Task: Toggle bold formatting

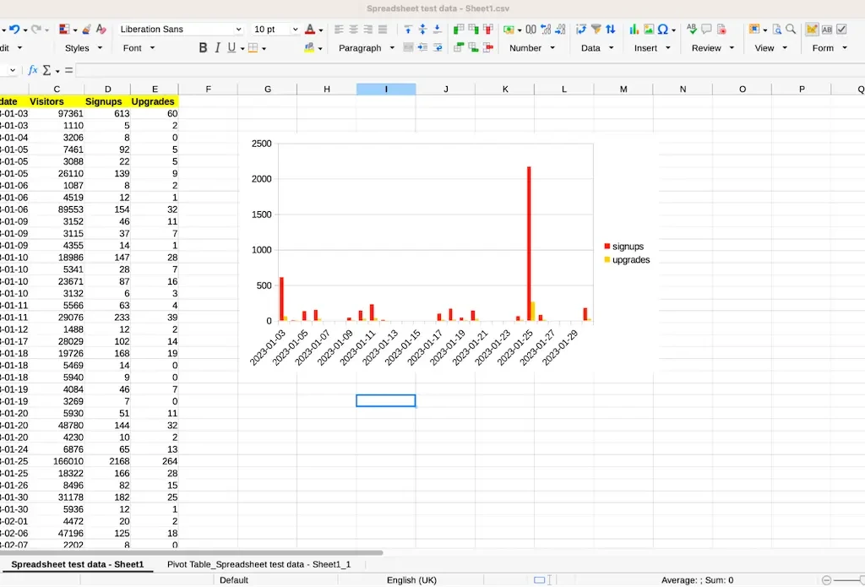Action: pos(202,47)
